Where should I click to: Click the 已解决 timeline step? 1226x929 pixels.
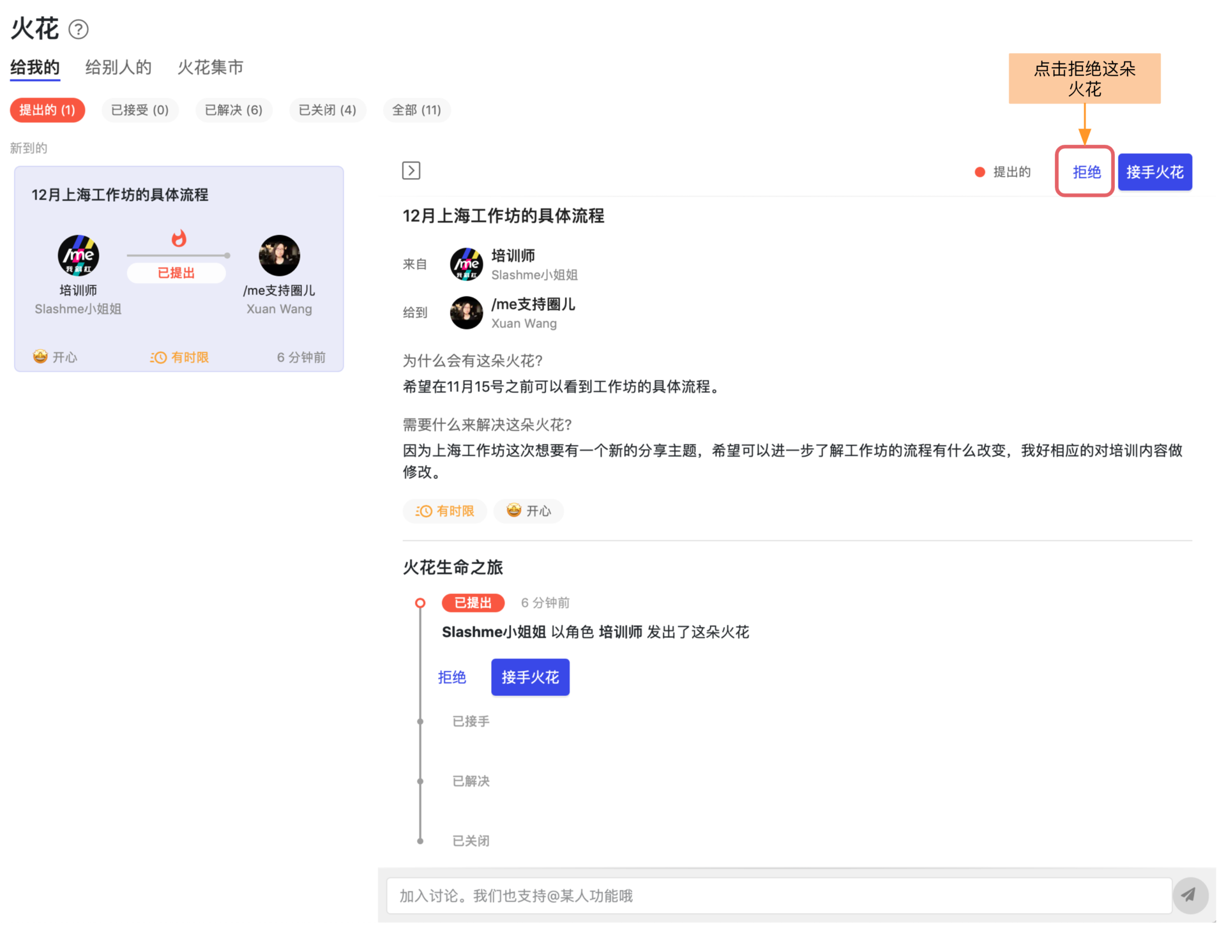[x=471, y=781]
